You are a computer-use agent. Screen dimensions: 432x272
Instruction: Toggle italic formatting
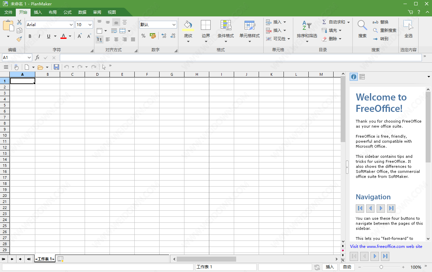tap(39, 36)
